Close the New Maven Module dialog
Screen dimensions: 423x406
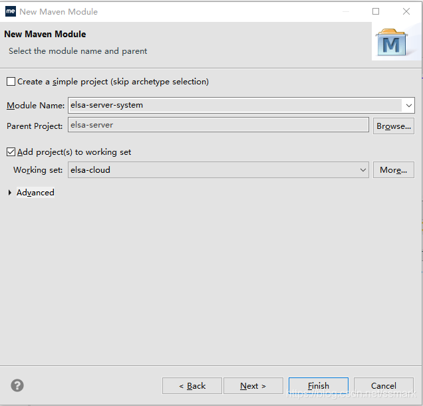[x=406, y=11]
